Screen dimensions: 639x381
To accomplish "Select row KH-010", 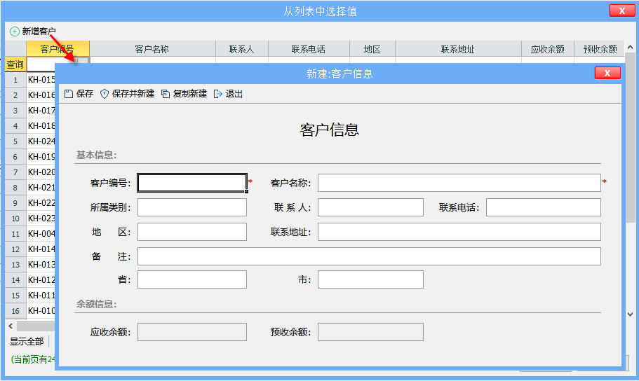I will click(x=41, y=310).
